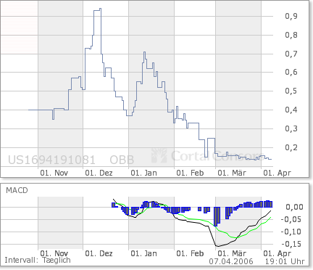This screenshot has height=270, width=313.
Task: Click 01. Mär on the price chart axis
Action: coord(232,173)
